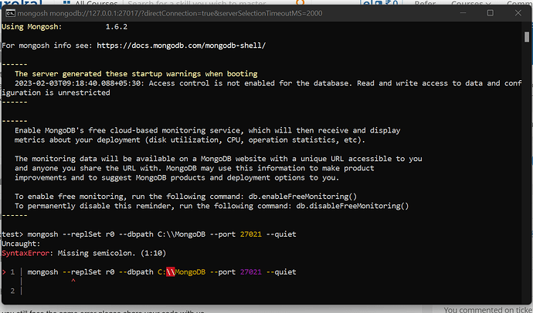The width and height of the screenshot is (533, 313).
Task: Click the --quiet flag on line 1
Action: click(283, 272)
